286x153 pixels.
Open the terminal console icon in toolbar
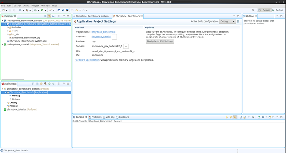(x=67, y=10)
